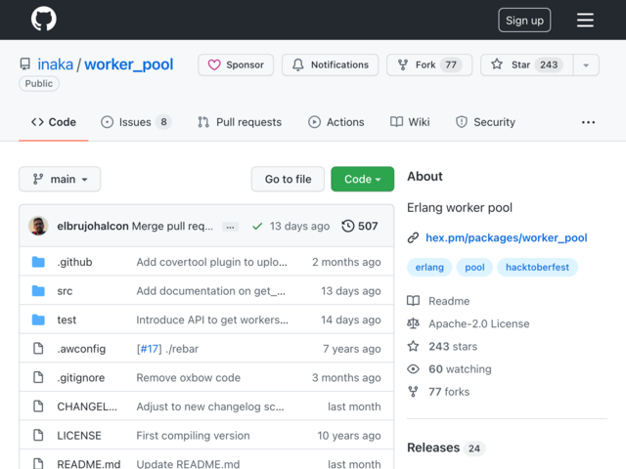Click the Notifications bell button
This screenshot has width=626, height=469.
click(330, 64)
